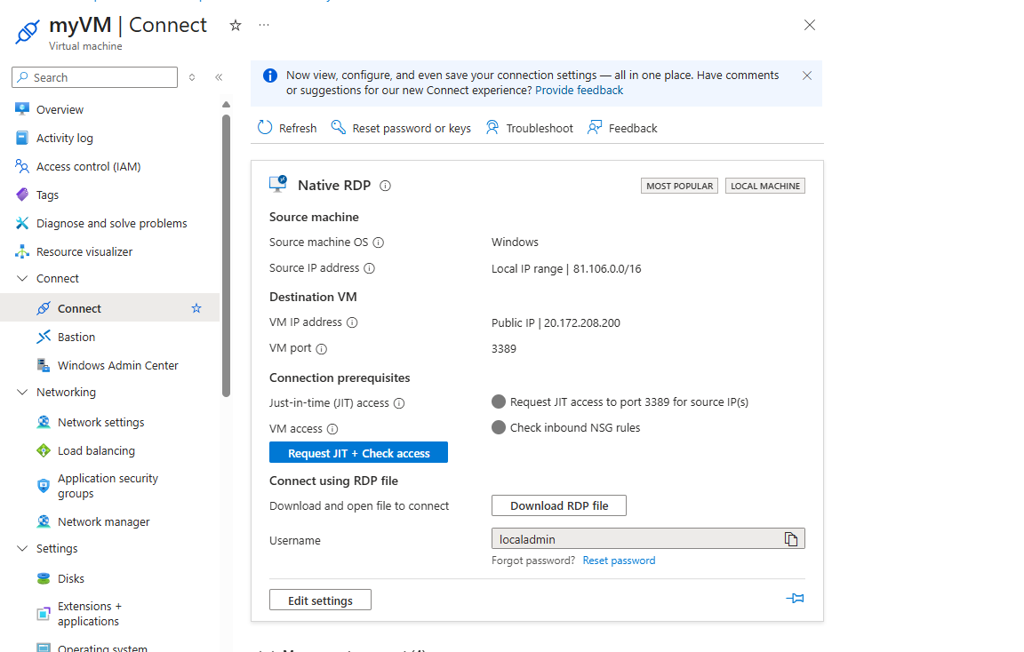Click the VM port value 3389

[x=503, y=348]
